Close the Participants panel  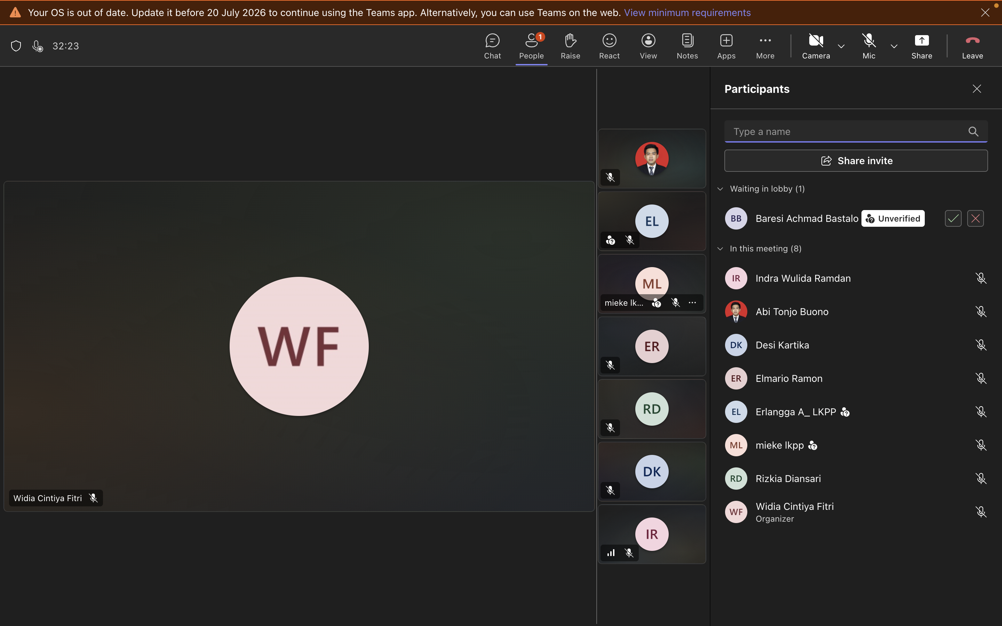977,89
